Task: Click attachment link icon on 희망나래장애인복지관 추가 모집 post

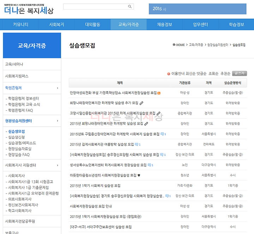Action: coord(141,103)
